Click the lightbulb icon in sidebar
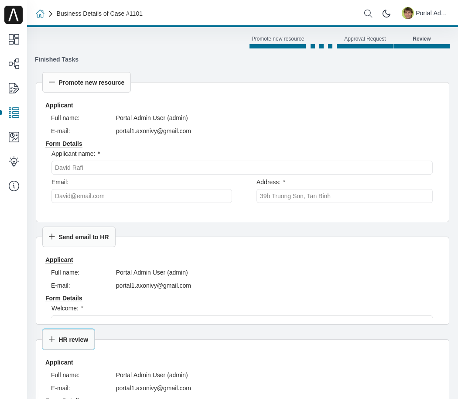 (14, 162)
